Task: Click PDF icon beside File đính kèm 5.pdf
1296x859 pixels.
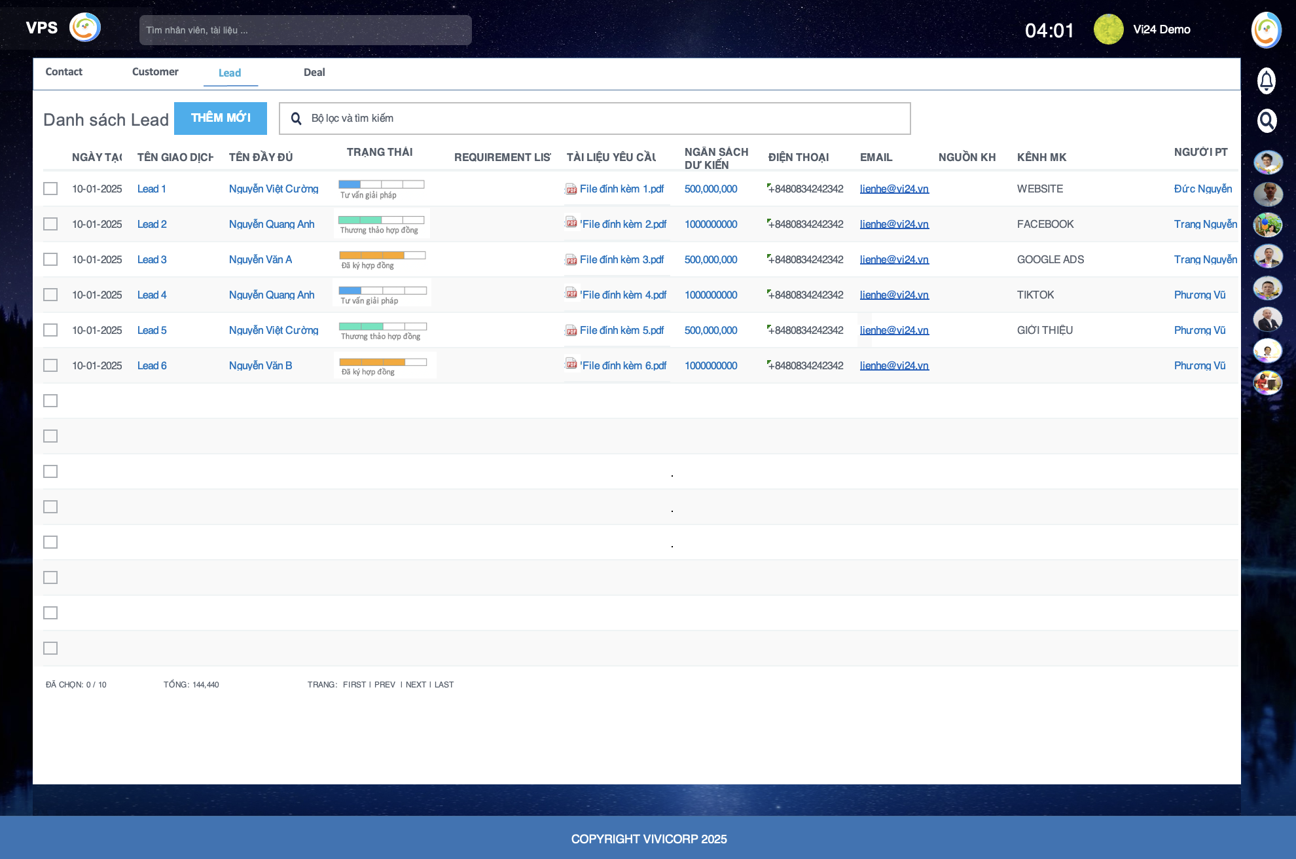Action: pyautogui.click(x=571, y=331)
